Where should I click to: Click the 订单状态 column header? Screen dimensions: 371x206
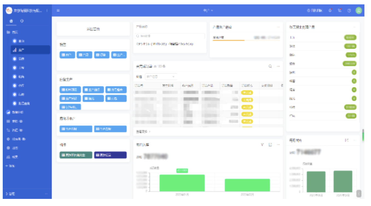click(247, 86)
